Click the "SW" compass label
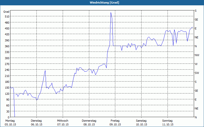Screen dimensions: 204x127 click(197, 73)
